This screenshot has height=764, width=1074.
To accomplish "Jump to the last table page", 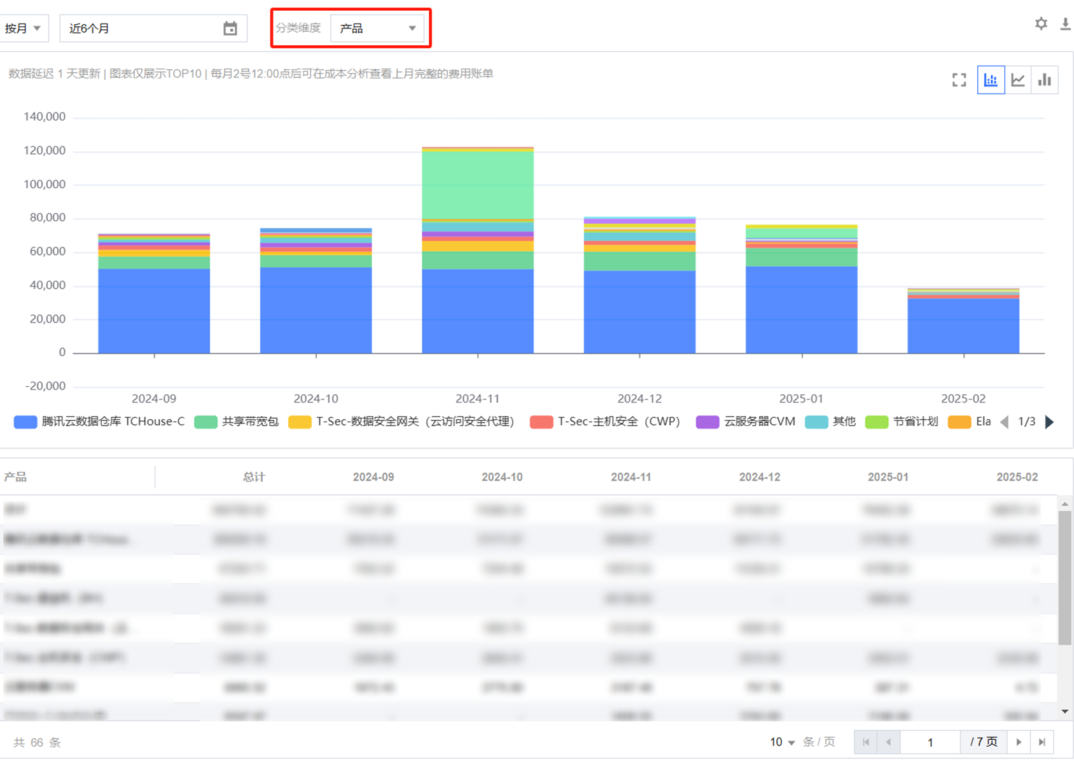I will coord(1042,742).
